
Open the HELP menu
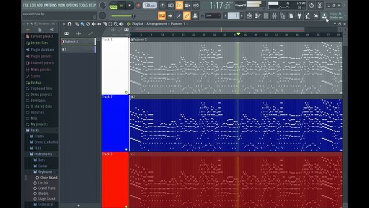(92, 5)
